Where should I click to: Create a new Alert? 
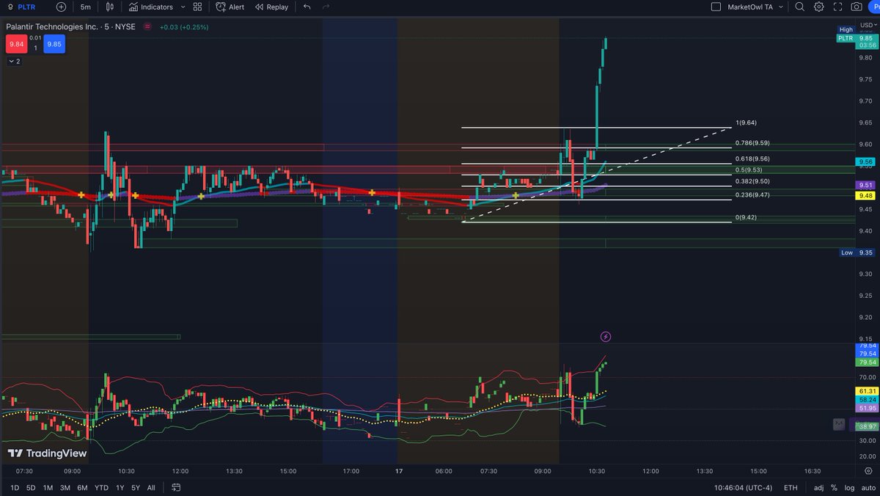click(230, 7)
